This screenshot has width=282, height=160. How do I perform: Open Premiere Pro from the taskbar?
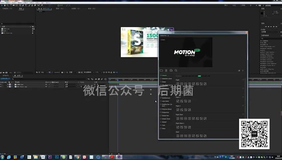point(50,157)
